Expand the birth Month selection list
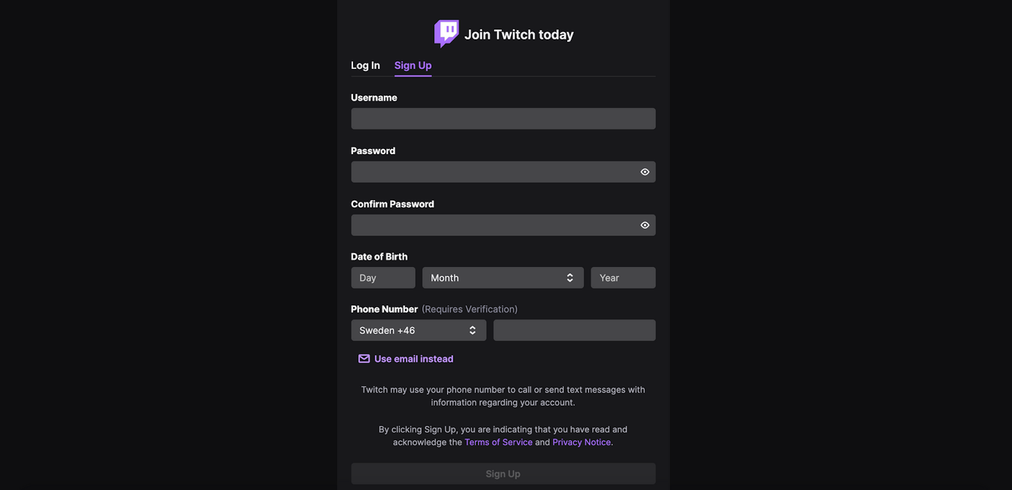1012x490 pixels. click(502, 277)
